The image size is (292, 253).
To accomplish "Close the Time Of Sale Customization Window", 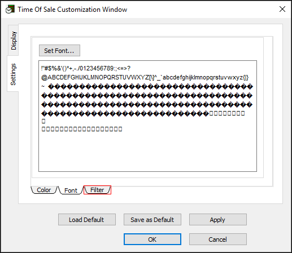I will (x=282, y=9).
